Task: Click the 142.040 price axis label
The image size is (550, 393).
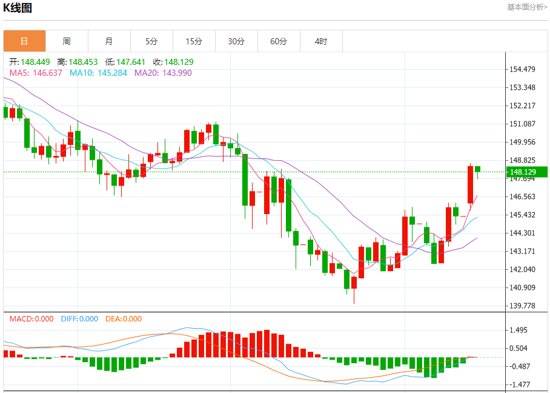Action: click(523, 269)
